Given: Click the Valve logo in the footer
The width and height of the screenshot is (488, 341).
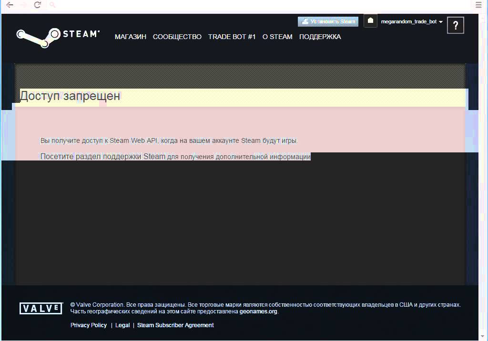Looking at the screenshot, I should tap(41, 308).
